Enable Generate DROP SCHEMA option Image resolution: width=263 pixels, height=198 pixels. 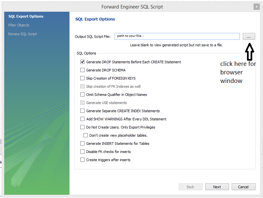point(83,70)
